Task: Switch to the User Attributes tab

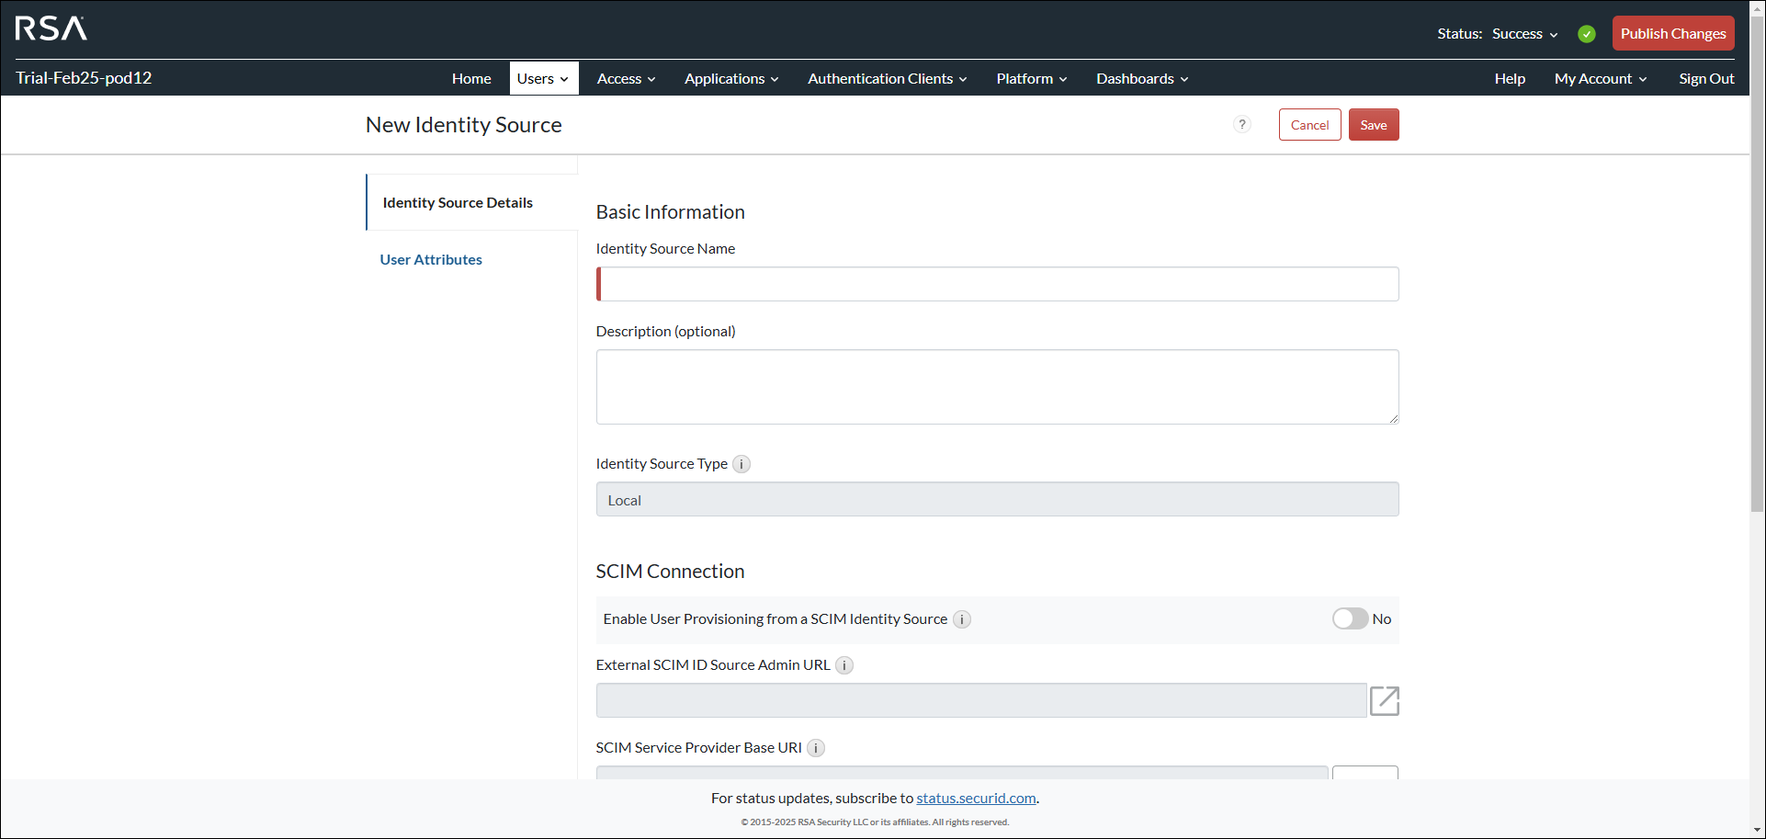Action: (x=430, y=259)
